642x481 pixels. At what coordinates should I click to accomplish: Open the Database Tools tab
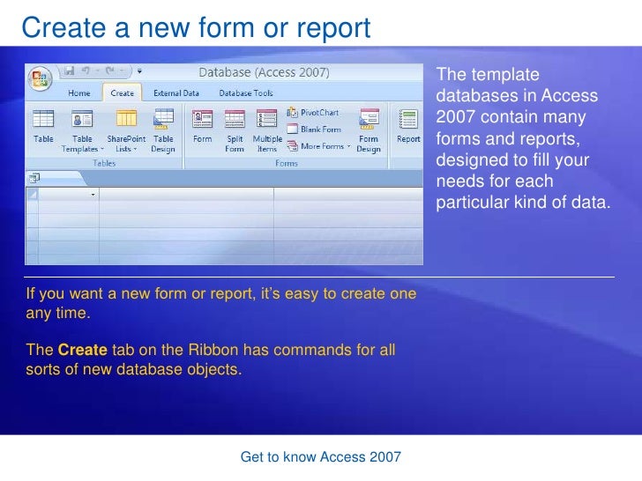click(x=246, y=93)
